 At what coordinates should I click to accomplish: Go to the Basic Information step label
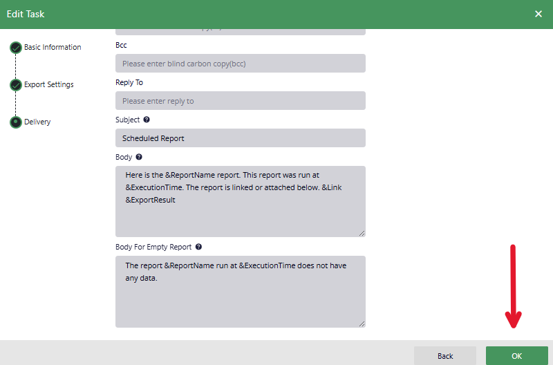[x=53, y=48]
